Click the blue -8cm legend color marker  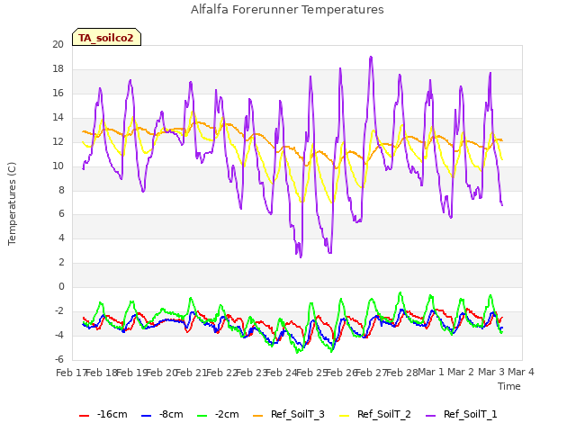(146, 416)
